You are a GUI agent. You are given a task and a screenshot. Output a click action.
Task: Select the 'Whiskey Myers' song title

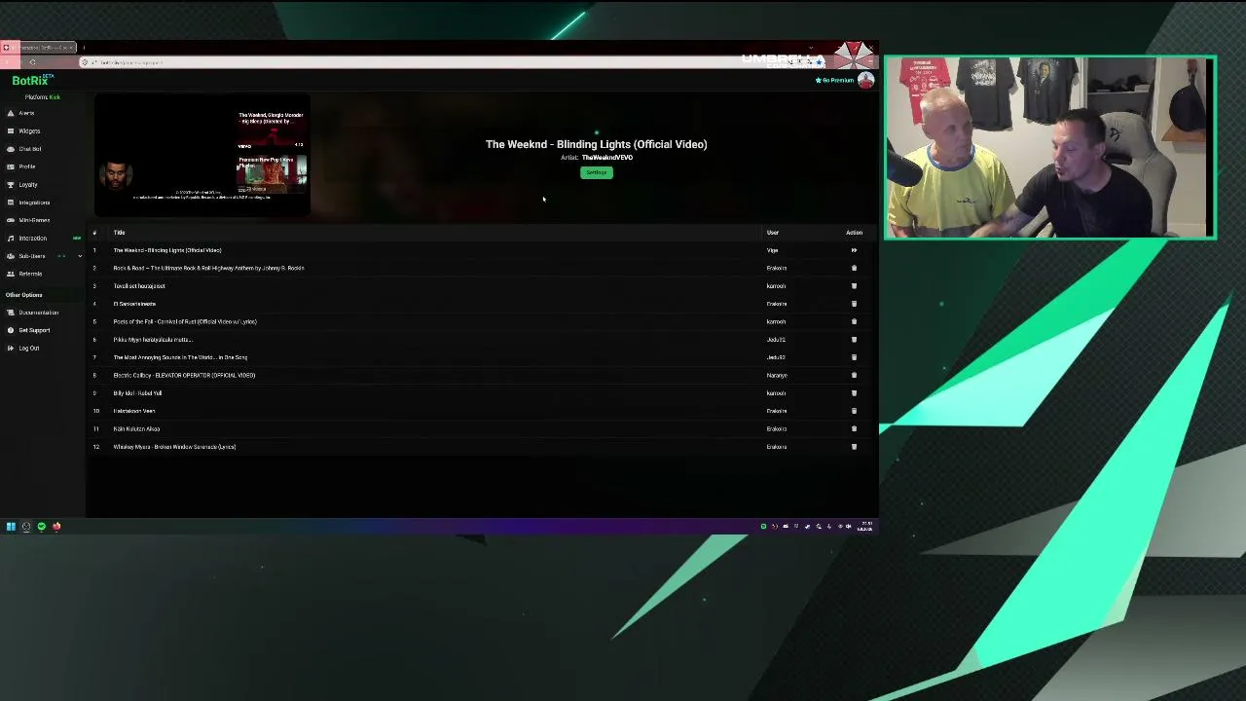tap(174, 447)
